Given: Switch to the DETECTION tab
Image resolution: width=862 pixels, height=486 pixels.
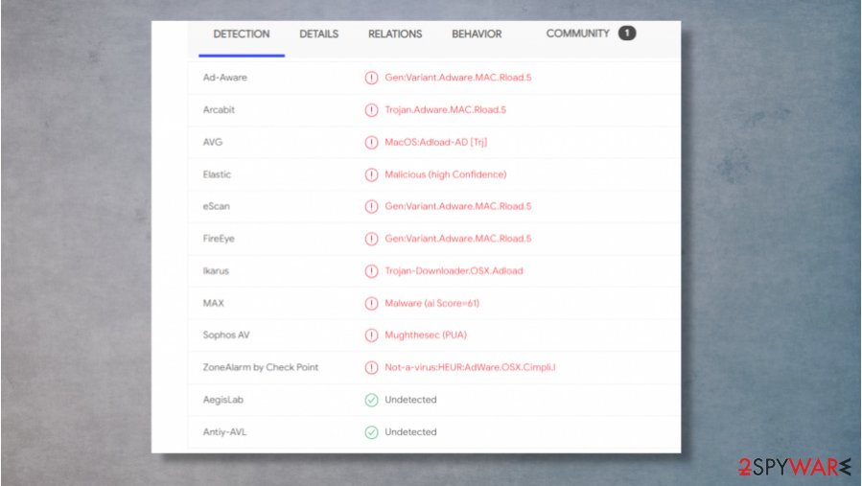Looking at the screenshot, I should [242, 35].
